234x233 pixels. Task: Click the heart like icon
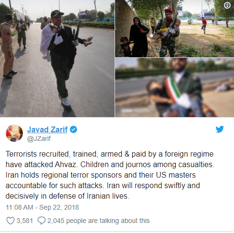coord(11,221)
